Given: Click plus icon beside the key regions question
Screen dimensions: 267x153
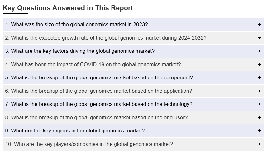Looking at the screenshot, I should 259,131.
